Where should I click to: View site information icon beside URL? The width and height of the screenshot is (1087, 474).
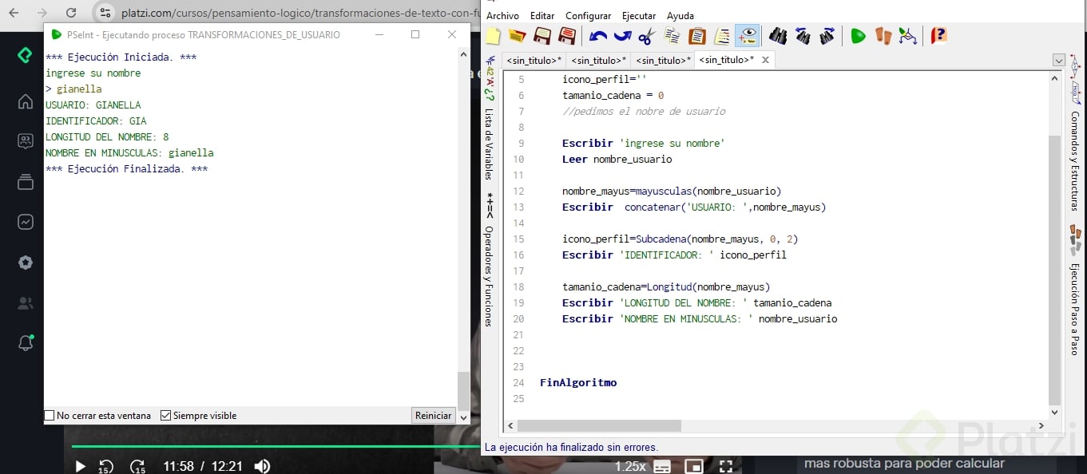[105, 13]
